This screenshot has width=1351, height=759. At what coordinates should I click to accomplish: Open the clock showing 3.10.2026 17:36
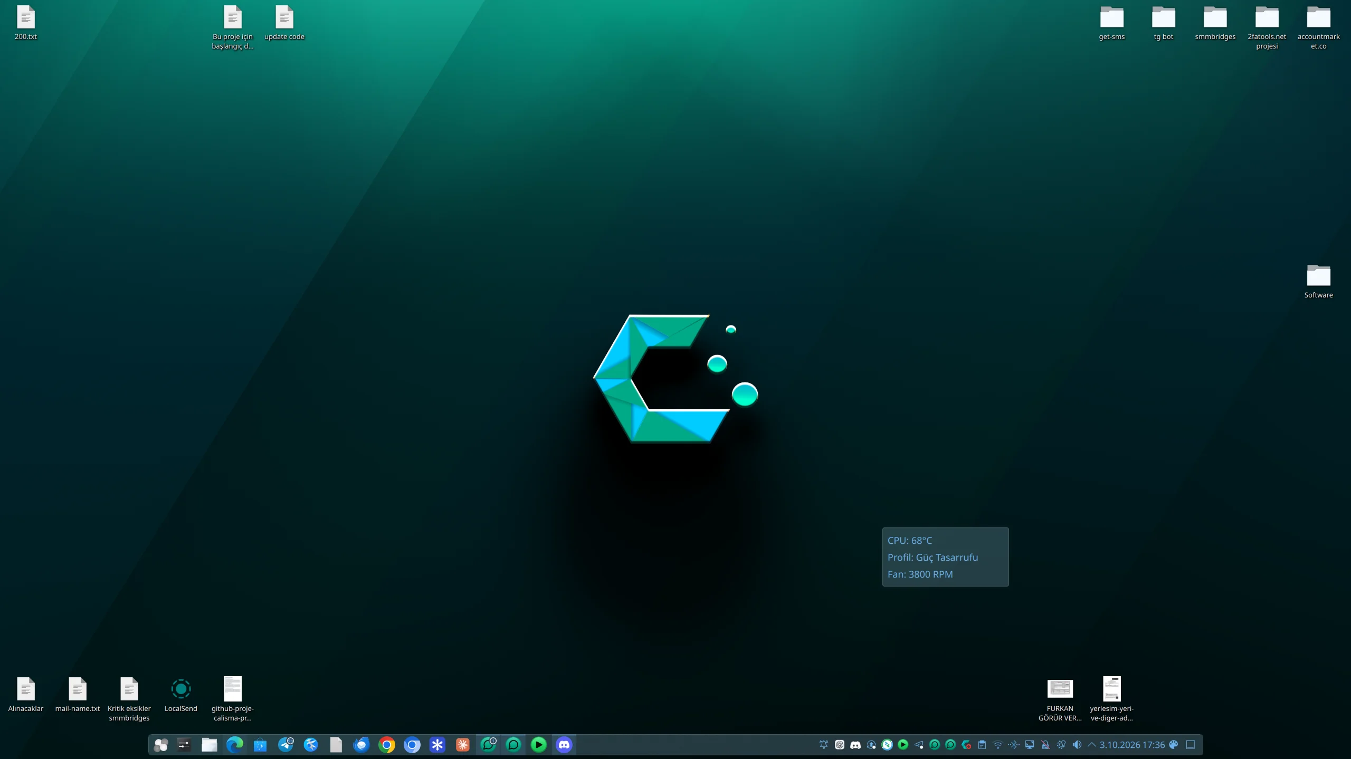(x=1133, y=745)
